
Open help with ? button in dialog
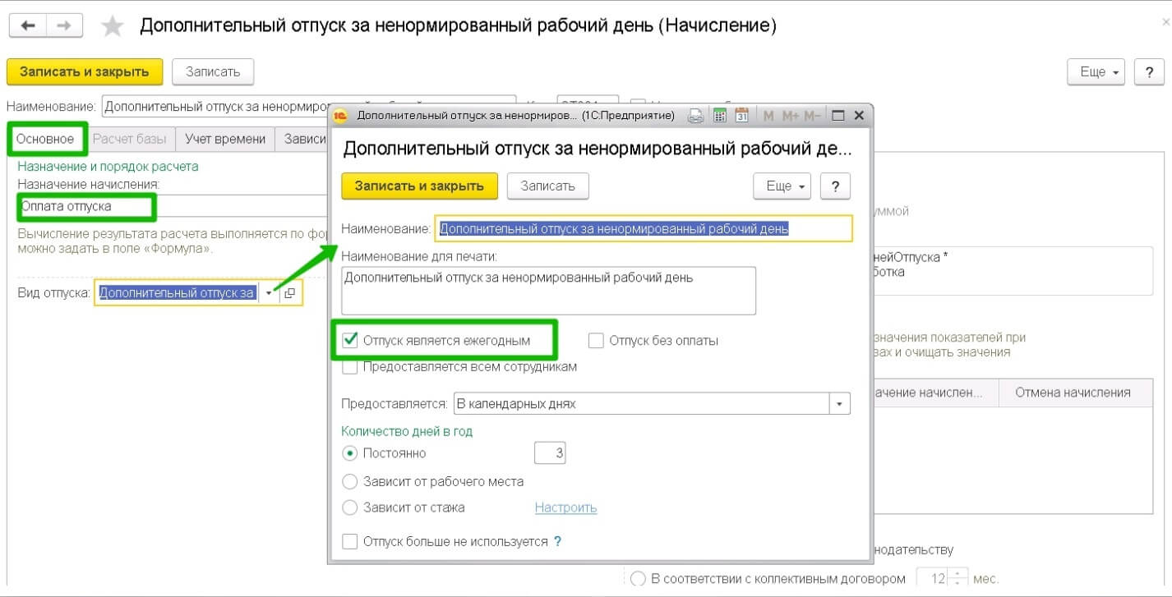[835, 186]
